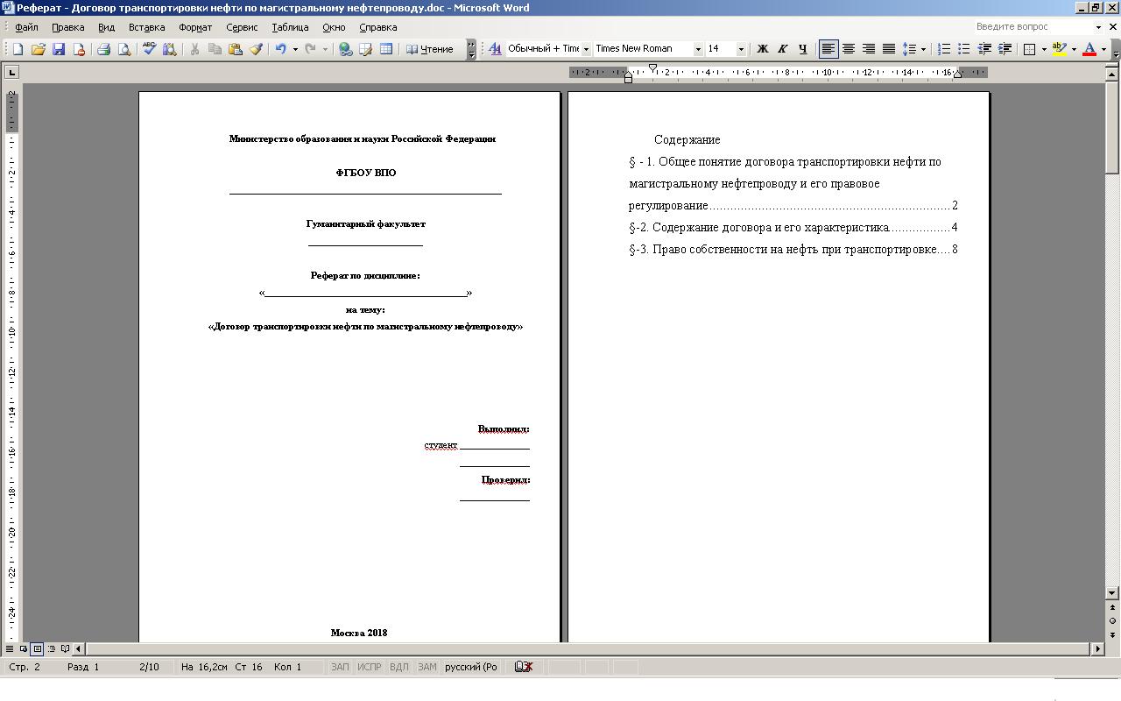Insert a table with the grid icon
This screenshot has height=701, width=1121.
[385, 49]
